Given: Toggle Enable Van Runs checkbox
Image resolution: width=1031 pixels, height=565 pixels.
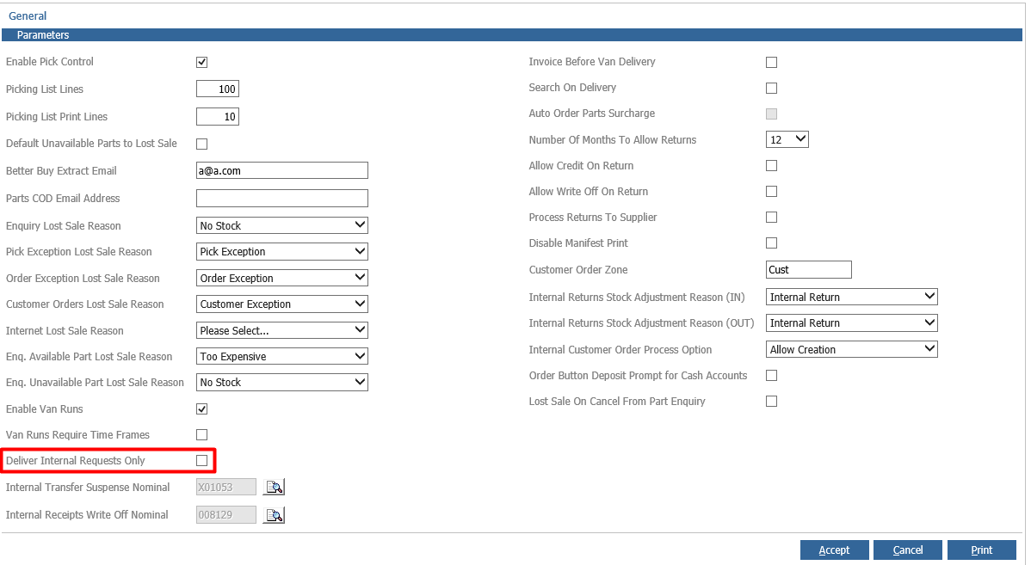Looking at the screenshot, I should [202, 408].
